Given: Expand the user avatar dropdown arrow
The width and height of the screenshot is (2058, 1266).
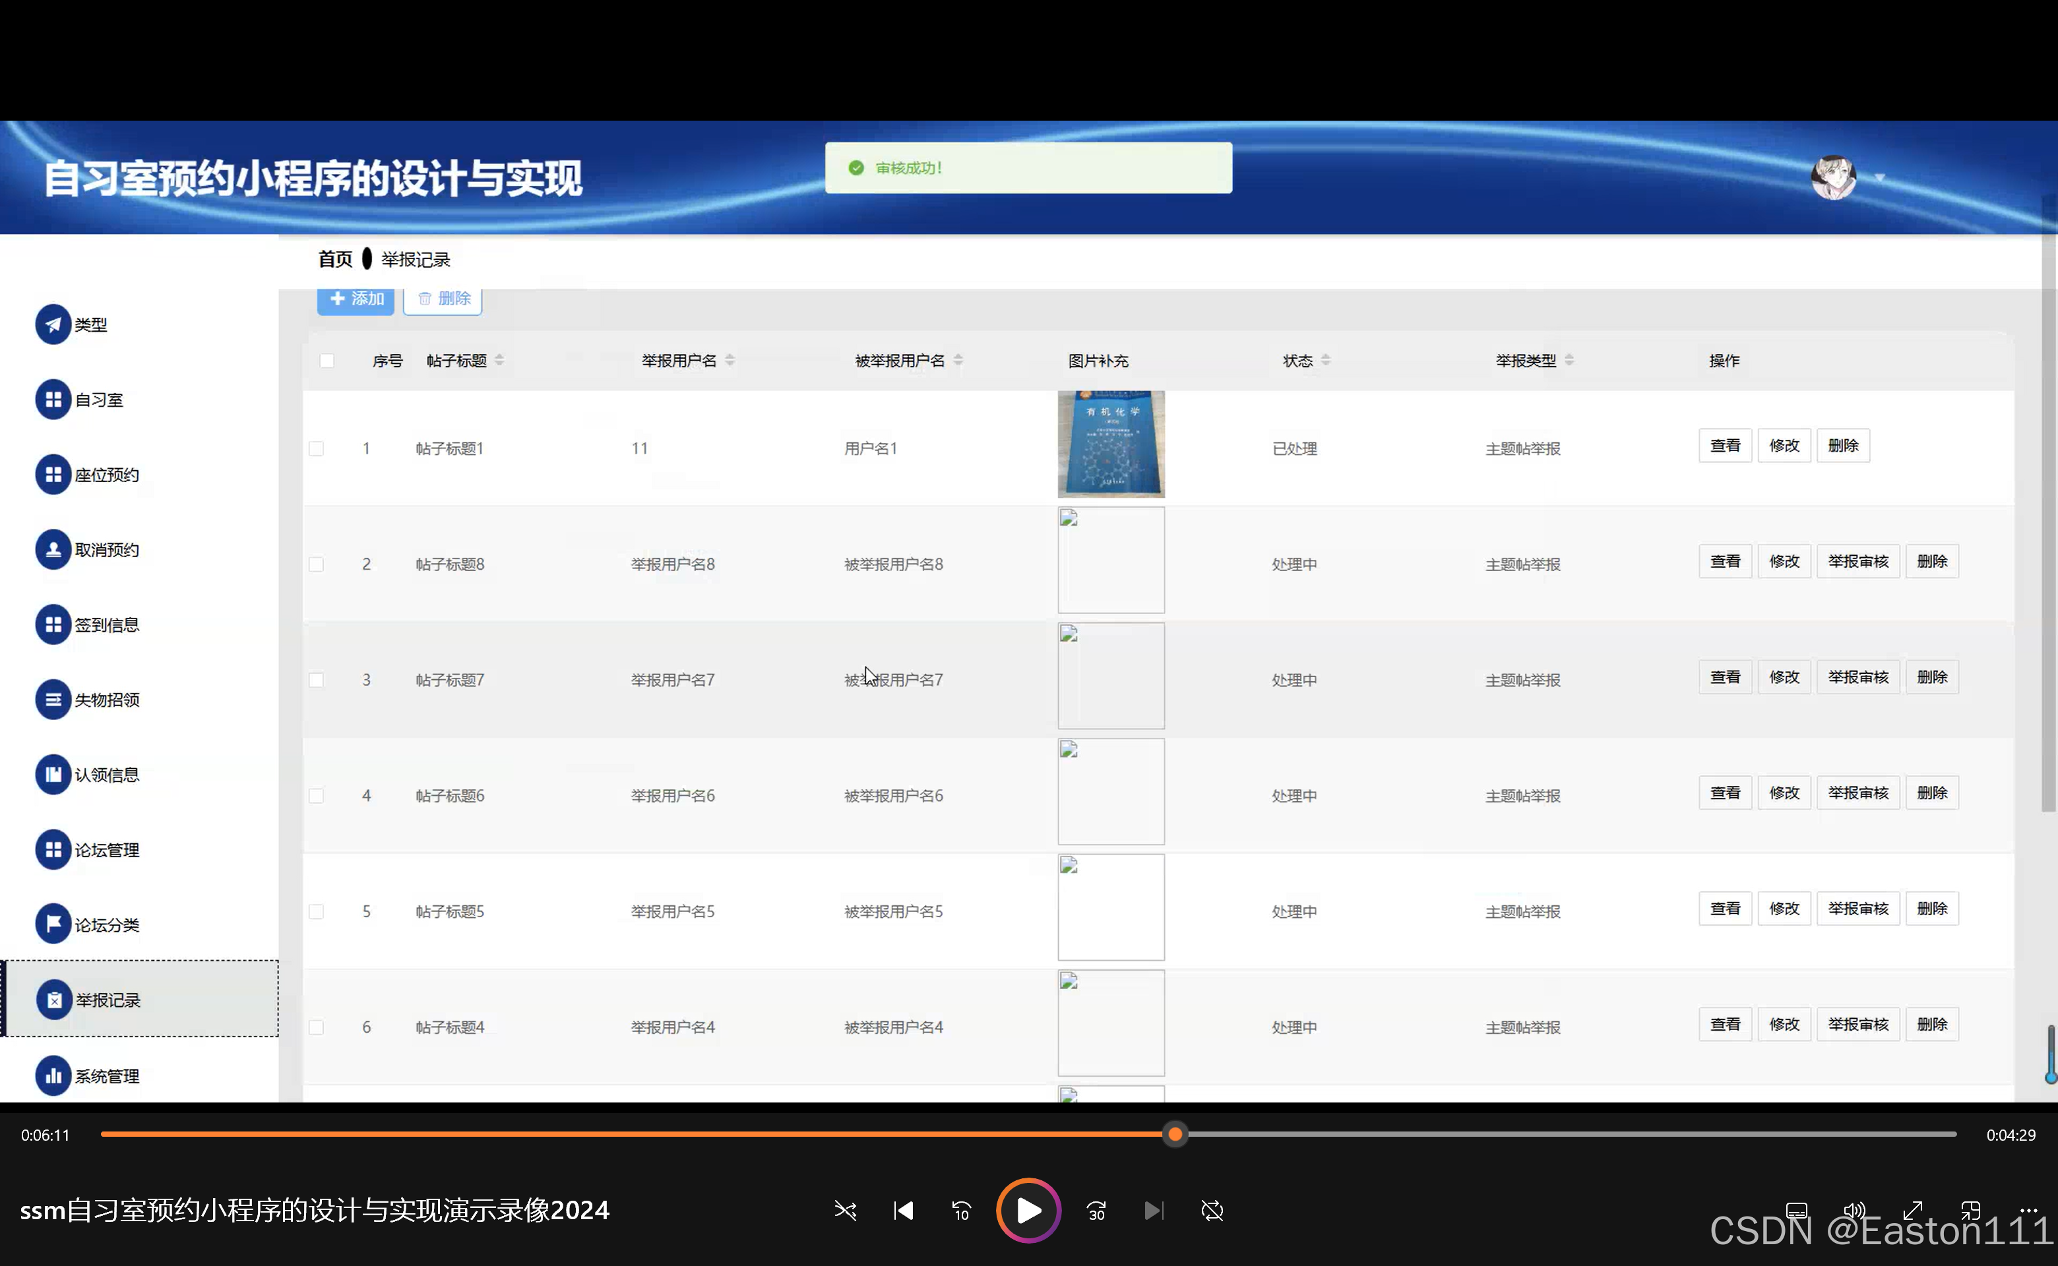Looking at the screenshot, I should point(1880,178).
